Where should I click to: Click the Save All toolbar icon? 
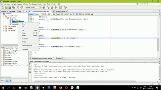pyautogui.click(x=13, y=7)
